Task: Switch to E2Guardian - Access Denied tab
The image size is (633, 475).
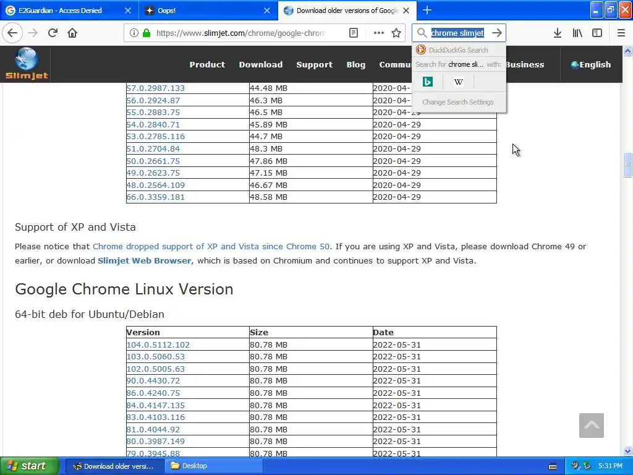Action: click(x=60, y=11)
